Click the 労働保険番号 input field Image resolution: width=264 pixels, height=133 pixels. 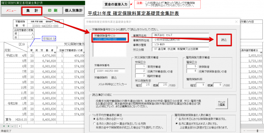coord(110,71)
